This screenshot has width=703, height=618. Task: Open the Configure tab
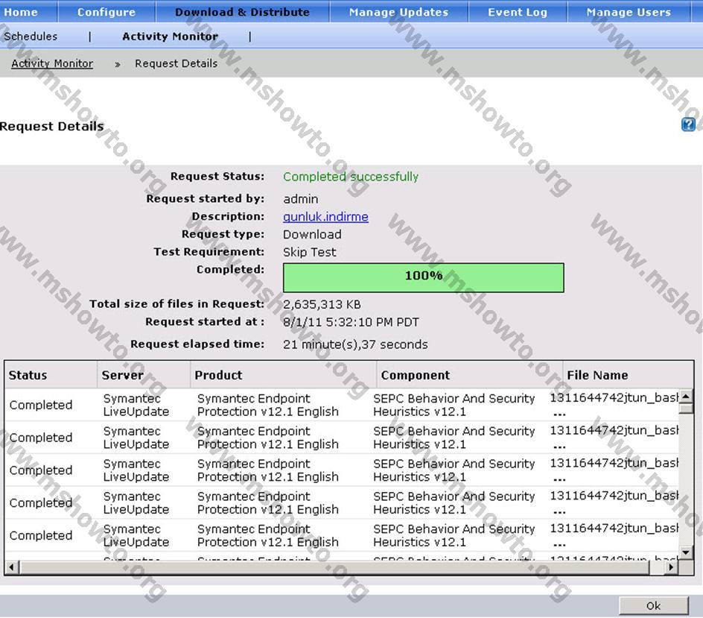tap(106, 12)
